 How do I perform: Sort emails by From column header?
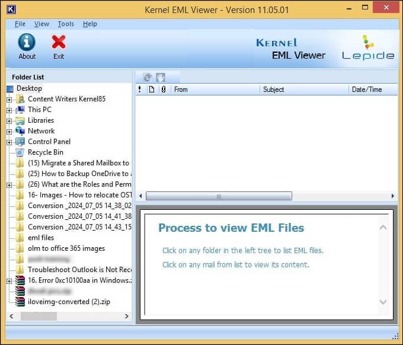point(215,90)
